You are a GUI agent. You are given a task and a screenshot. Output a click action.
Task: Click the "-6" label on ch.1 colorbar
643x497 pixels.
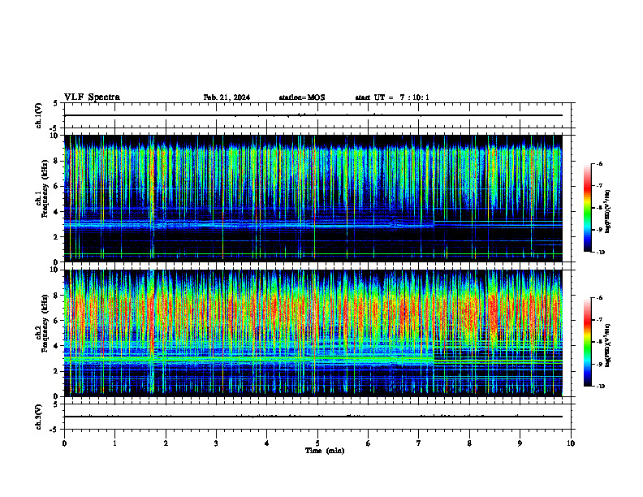[598, 163]
